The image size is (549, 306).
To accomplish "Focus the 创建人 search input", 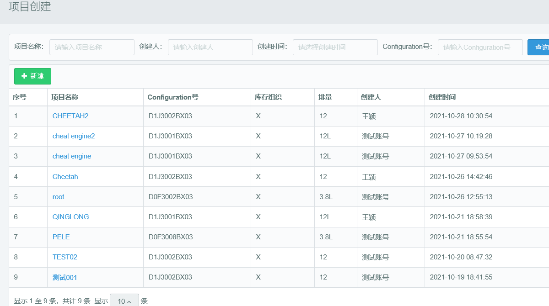I will pos(210,47).
